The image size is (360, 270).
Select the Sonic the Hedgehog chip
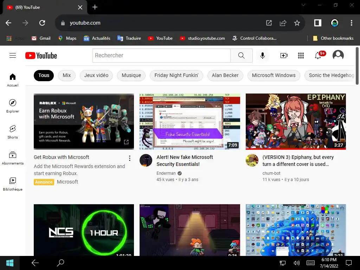[x=330, y=75]
